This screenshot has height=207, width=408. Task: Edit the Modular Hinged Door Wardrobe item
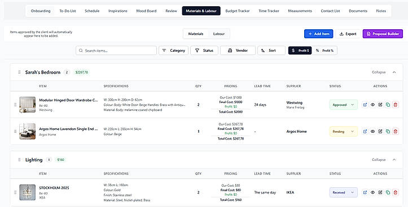tap(380, 105)
